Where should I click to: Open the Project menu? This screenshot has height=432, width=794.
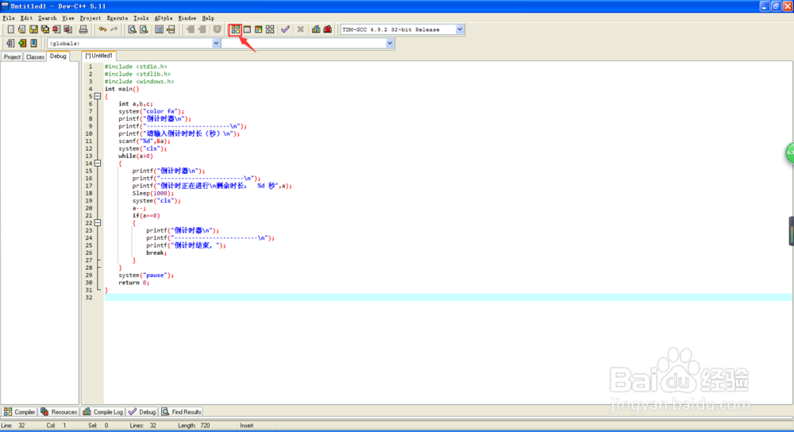(x=91, y=17)
